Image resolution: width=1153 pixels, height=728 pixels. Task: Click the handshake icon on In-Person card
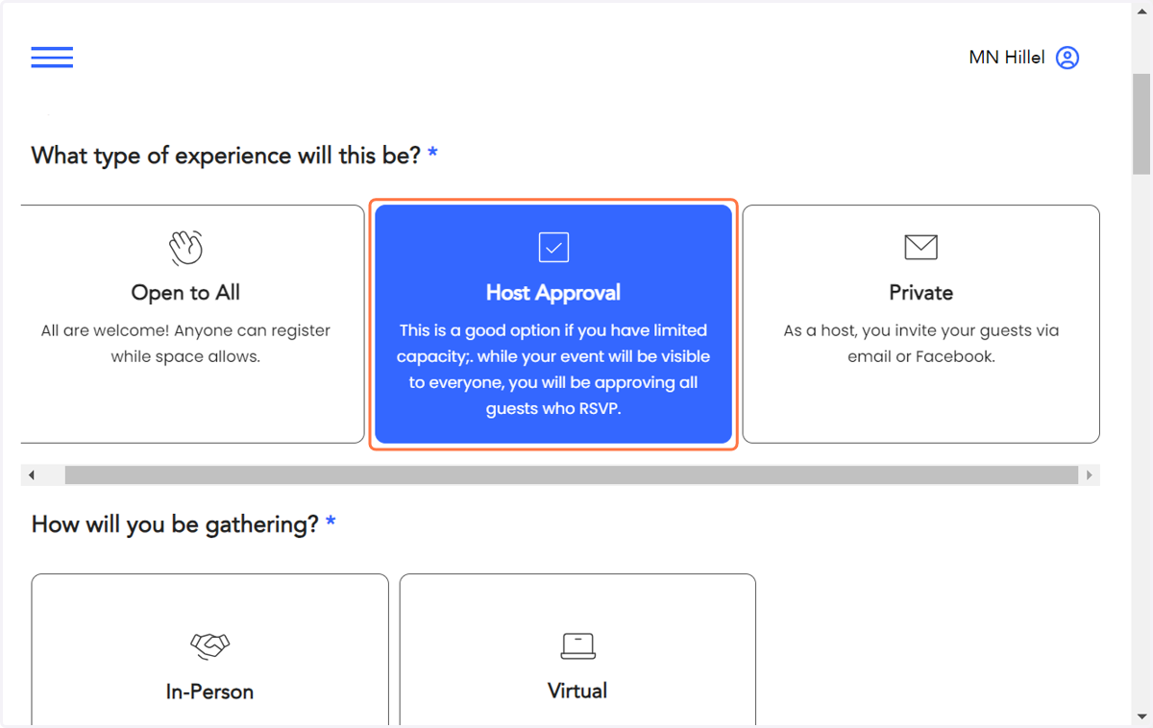[x=210, y=645]
